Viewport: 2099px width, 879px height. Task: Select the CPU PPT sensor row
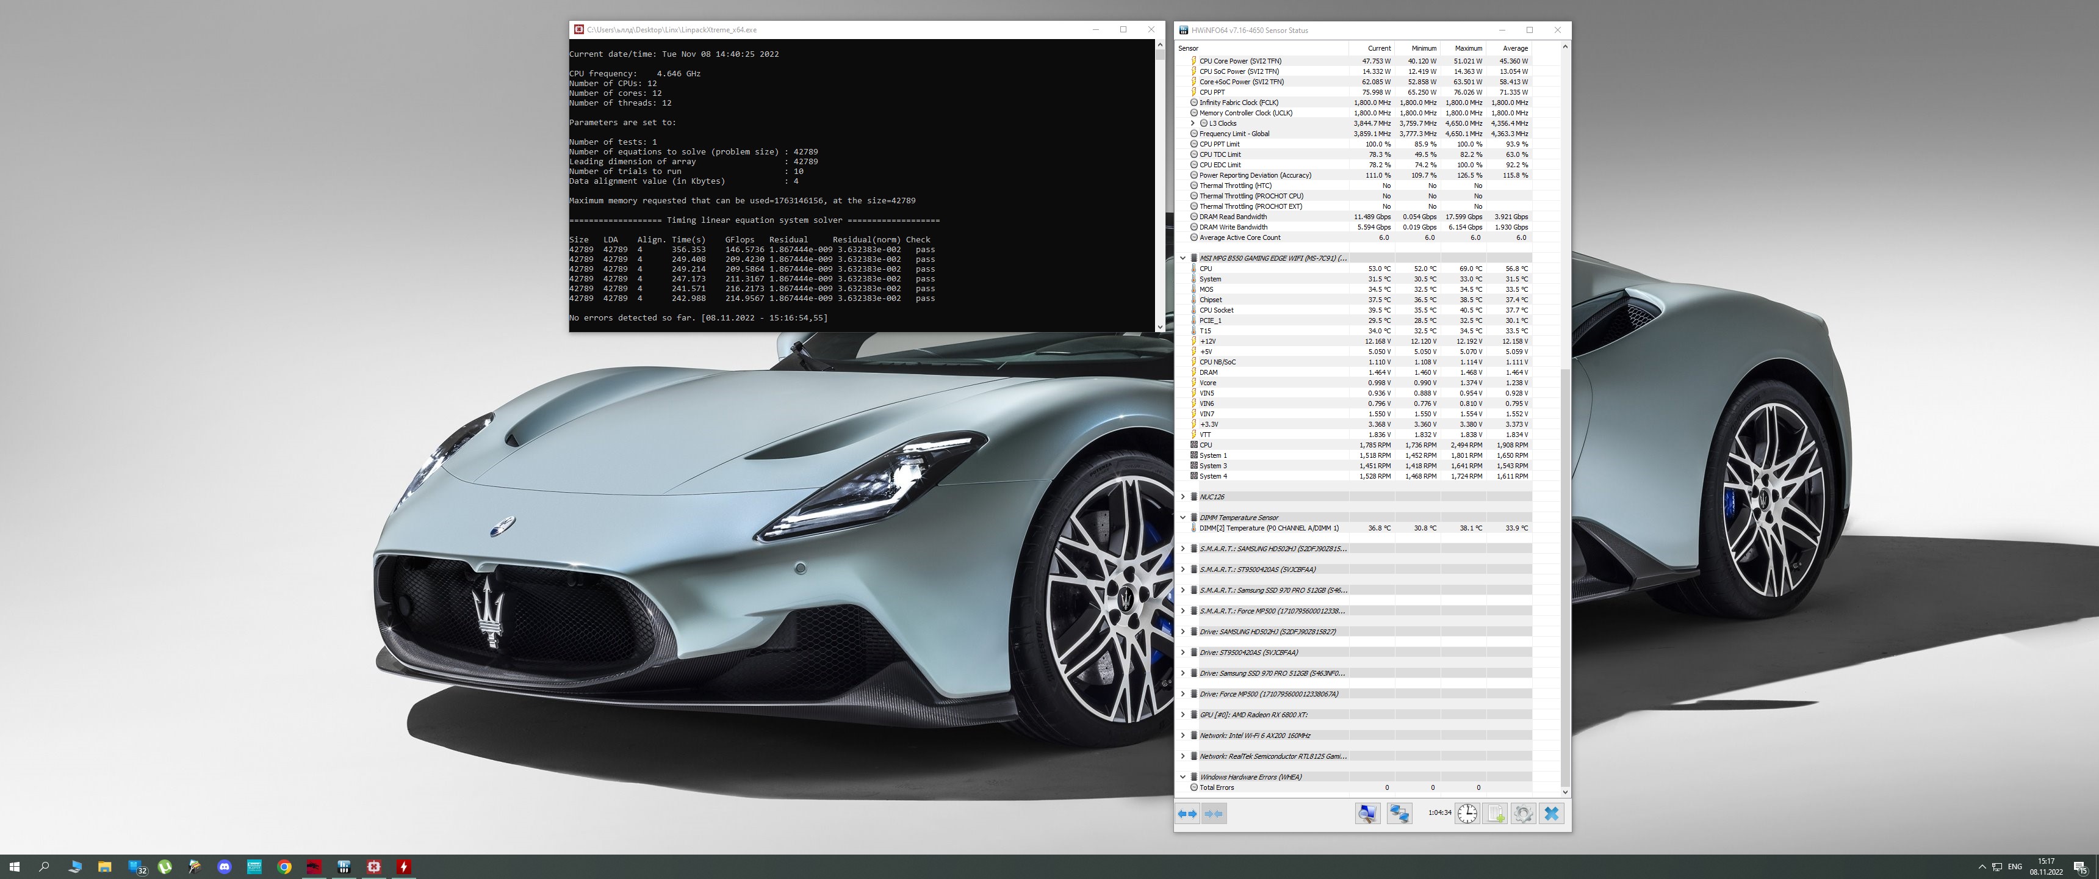[1212, 92]
